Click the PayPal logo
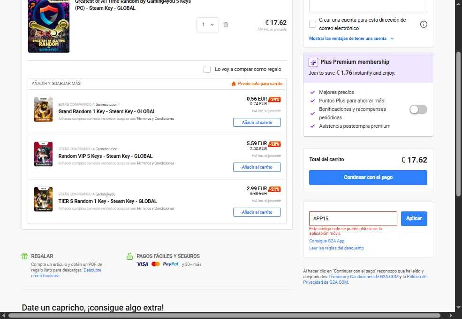Viewport: 462px width, 319px height. pyautogui.click(x=171, y=264)
